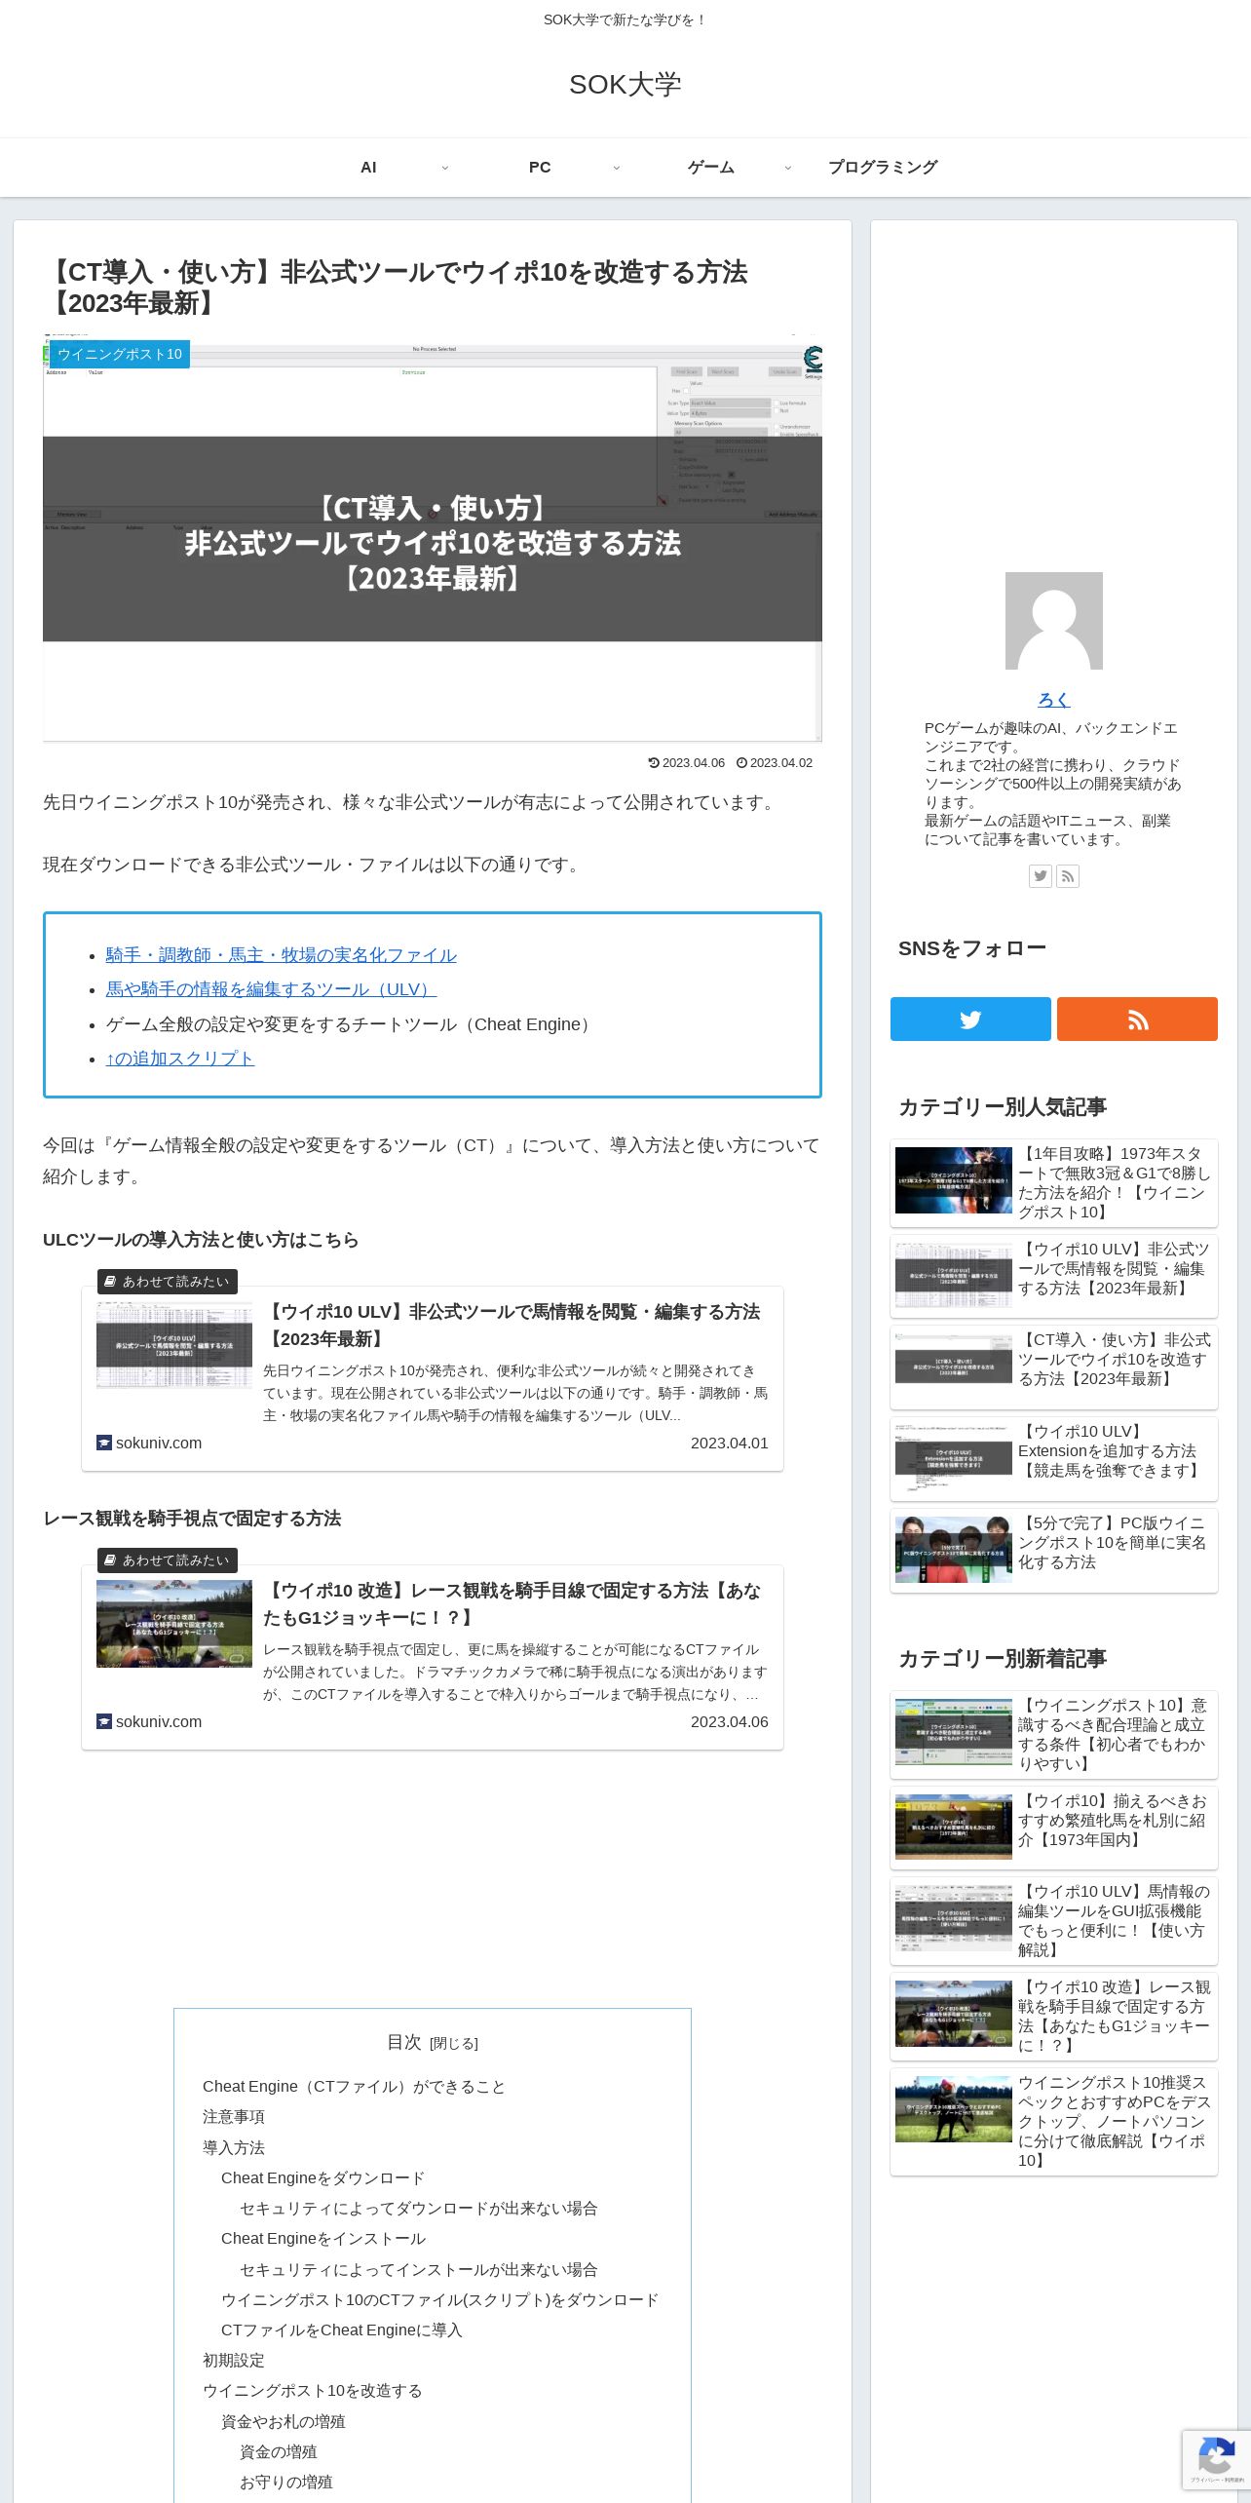Open new article 意識するべき配合理論

(1054, 1735)
